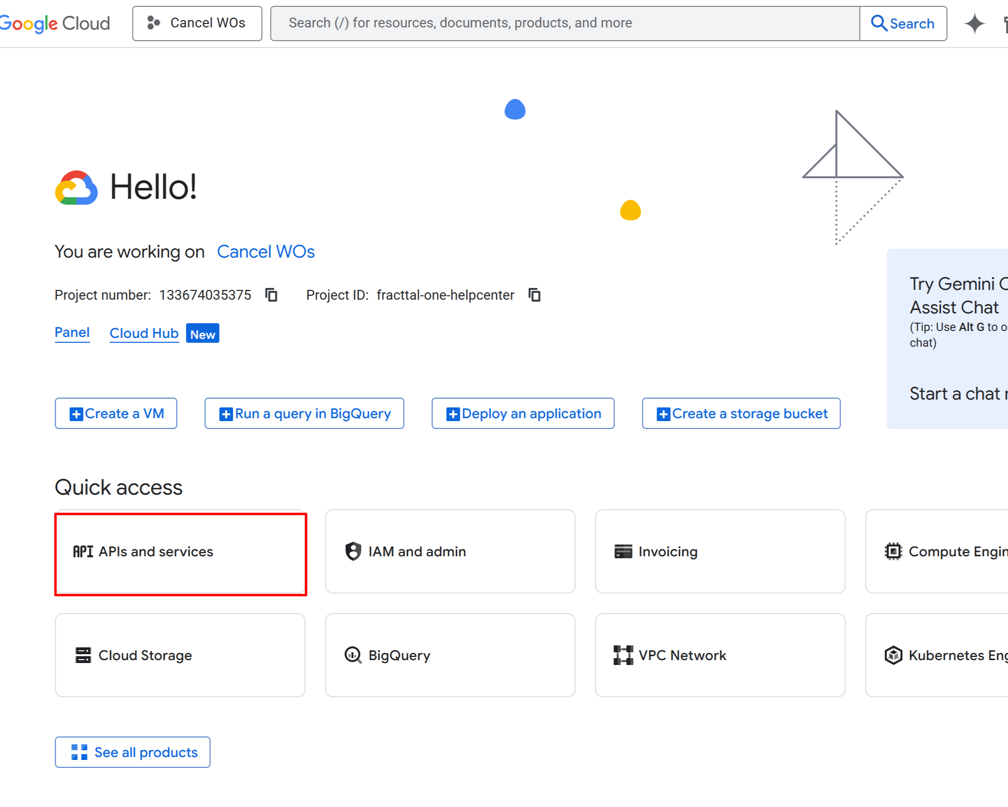Click the Google Cloud logo
Screen dimensions: 1008x807
click(x=55, y=24)
